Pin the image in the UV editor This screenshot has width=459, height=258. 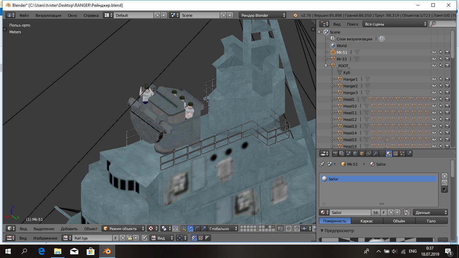(144, 238)
